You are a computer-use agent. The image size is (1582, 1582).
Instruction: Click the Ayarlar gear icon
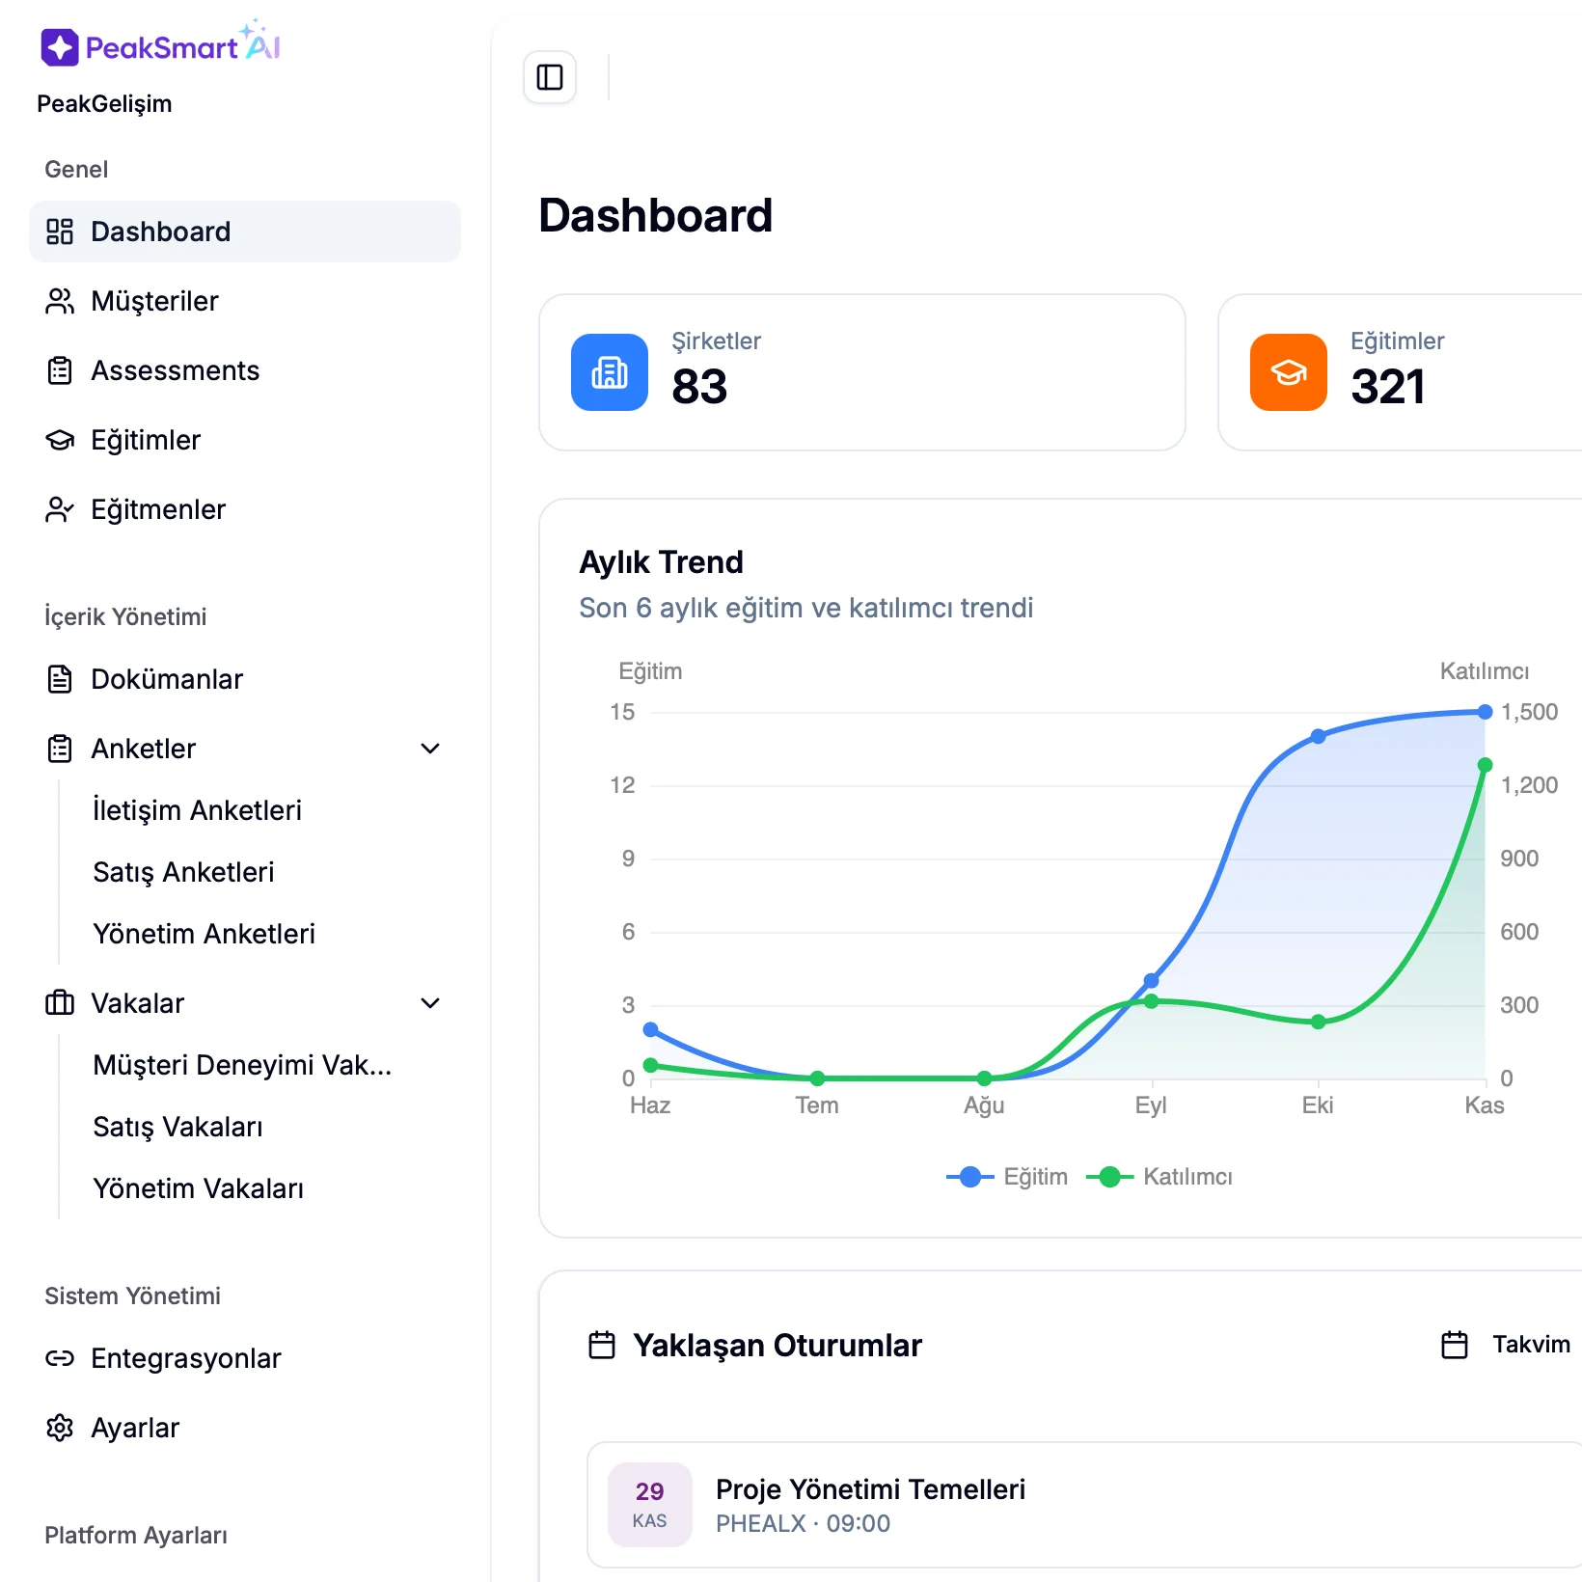[x=60, y=1428]
